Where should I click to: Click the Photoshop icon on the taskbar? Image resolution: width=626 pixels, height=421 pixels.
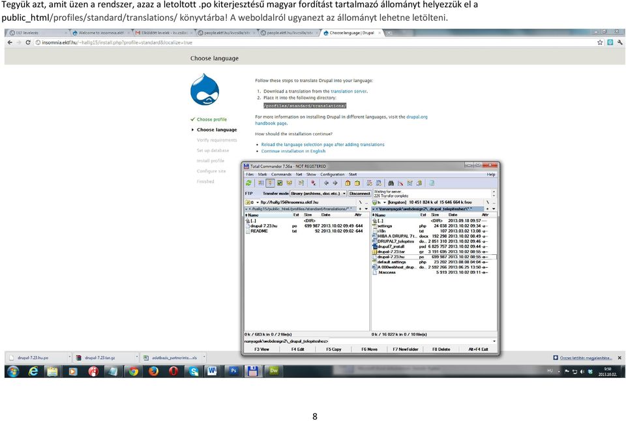point(233,371)
